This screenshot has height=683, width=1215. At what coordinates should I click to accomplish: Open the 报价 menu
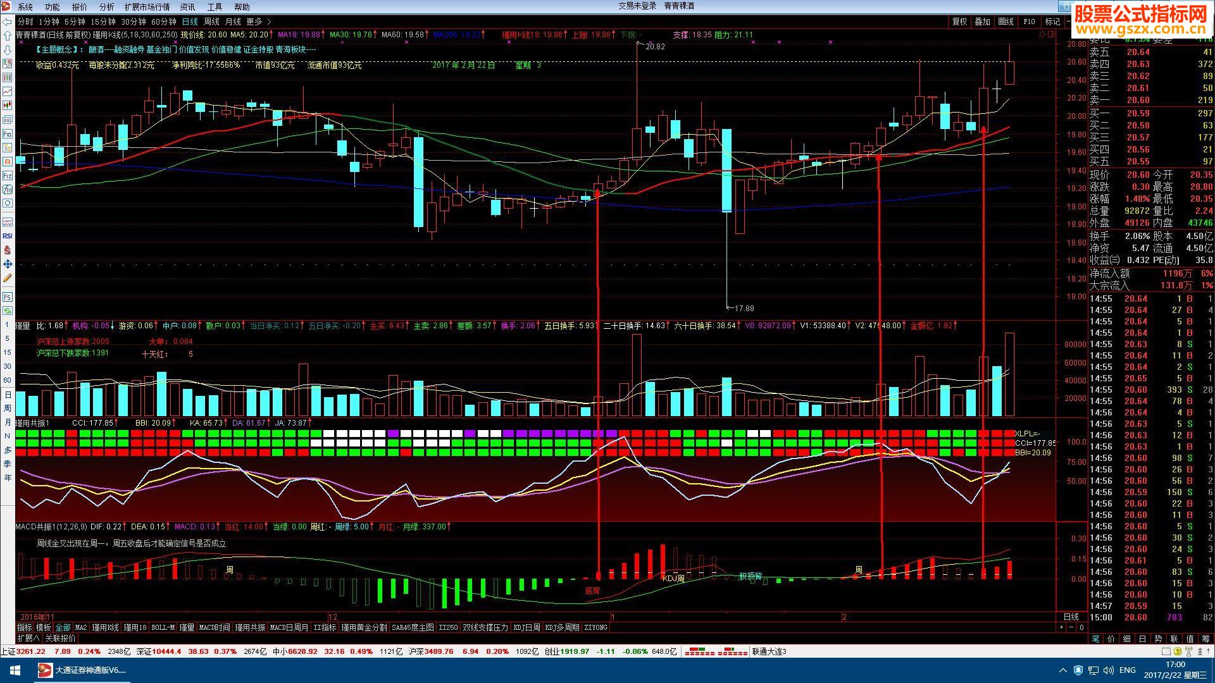80,7
